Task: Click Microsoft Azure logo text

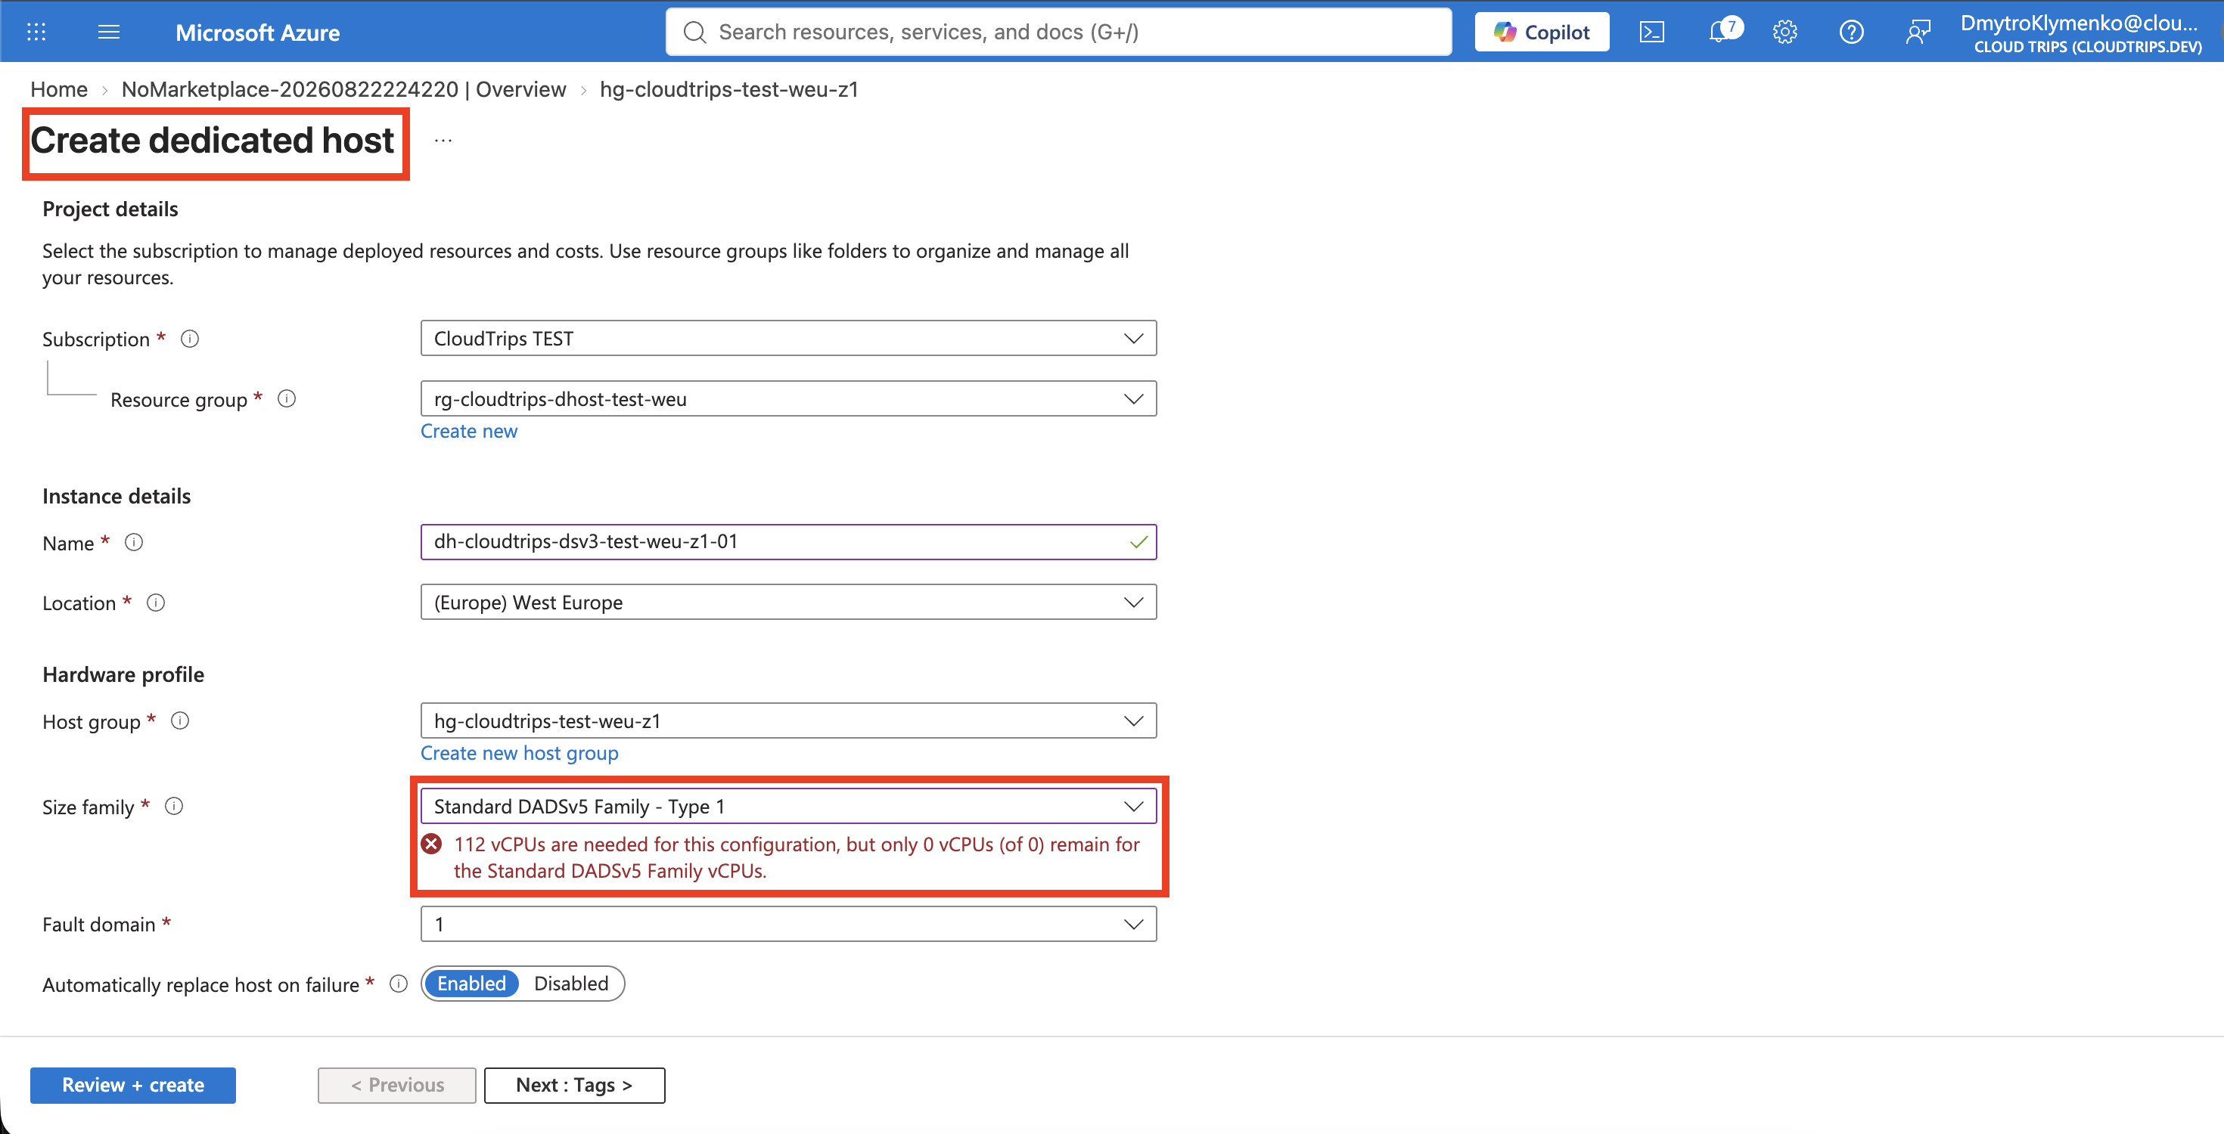Action: pos(257,33)
